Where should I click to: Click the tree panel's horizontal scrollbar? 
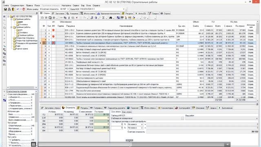22,87
